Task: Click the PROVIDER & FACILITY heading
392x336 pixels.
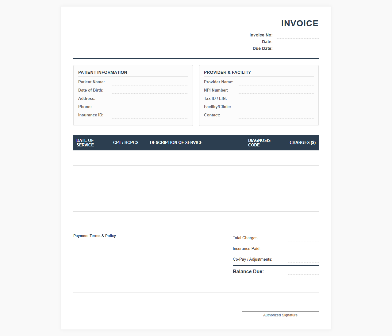Action: 227,72
